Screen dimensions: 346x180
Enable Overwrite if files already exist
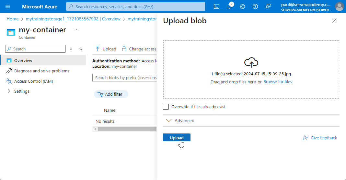coord(166,107)
